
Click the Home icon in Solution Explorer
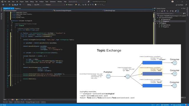point(162,11)
